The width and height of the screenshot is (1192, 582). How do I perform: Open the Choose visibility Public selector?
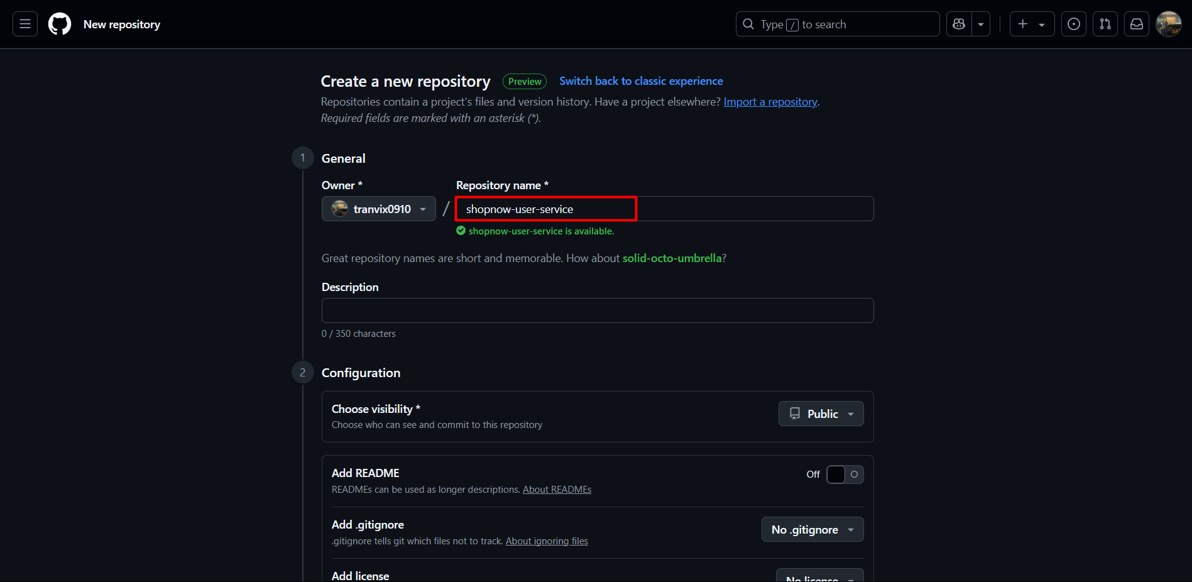[821, 414]
